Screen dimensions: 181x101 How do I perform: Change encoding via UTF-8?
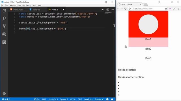(73, 99)
